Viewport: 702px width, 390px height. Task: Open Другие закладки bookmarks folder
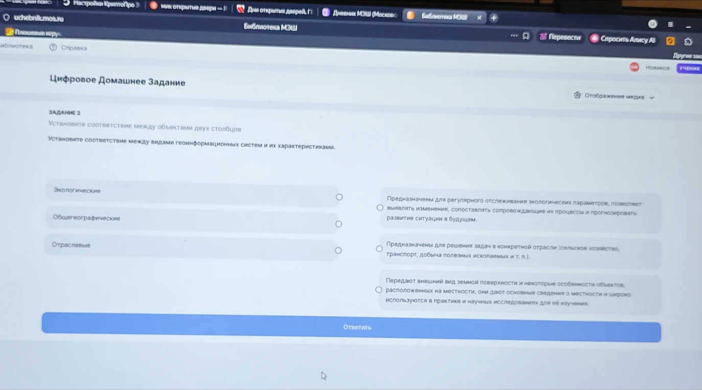(x=687, y=56)
